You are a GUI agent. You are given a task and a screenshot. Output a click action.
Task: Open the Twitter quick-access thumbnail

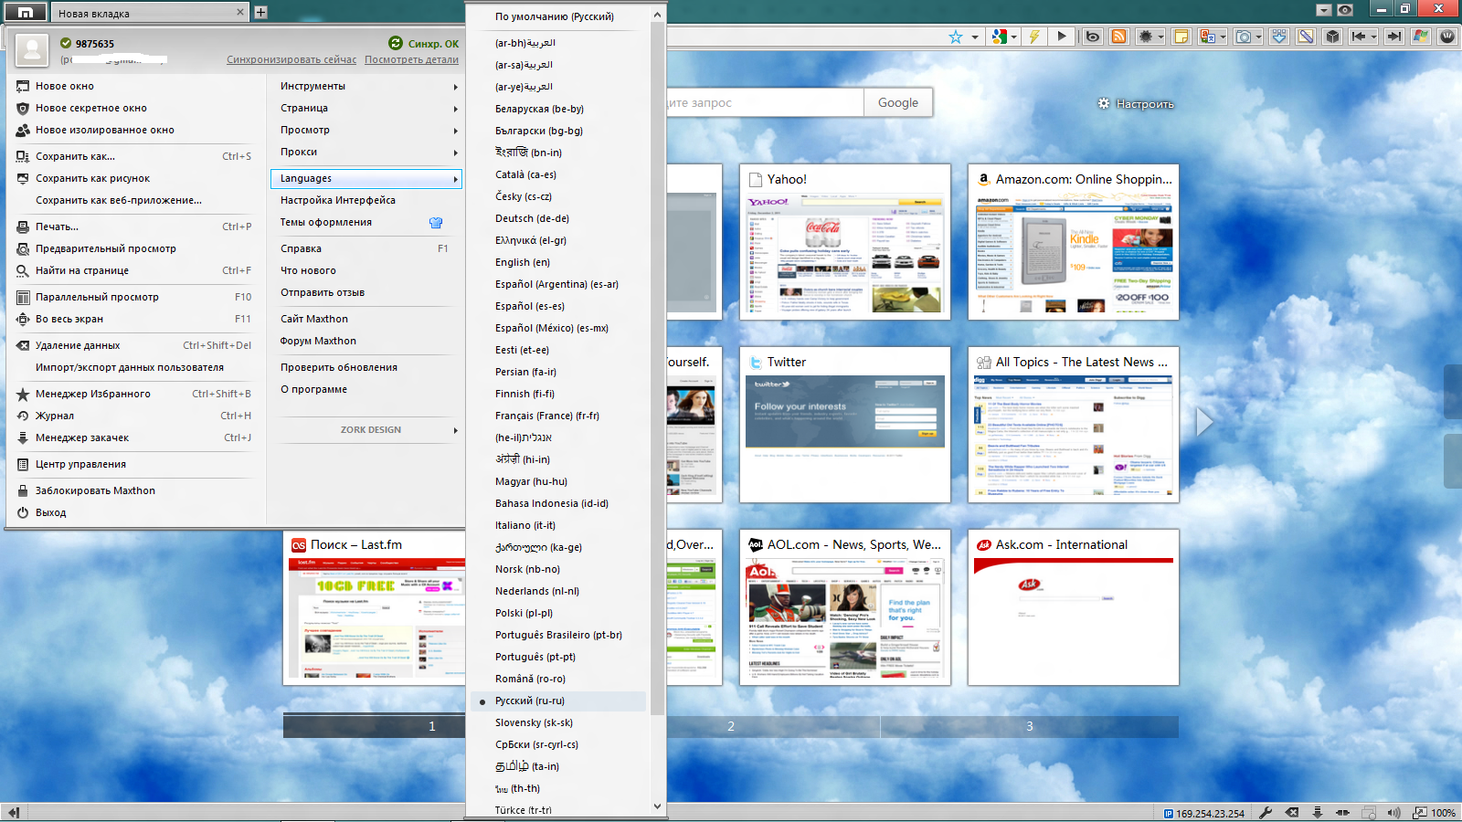point(845,425)
